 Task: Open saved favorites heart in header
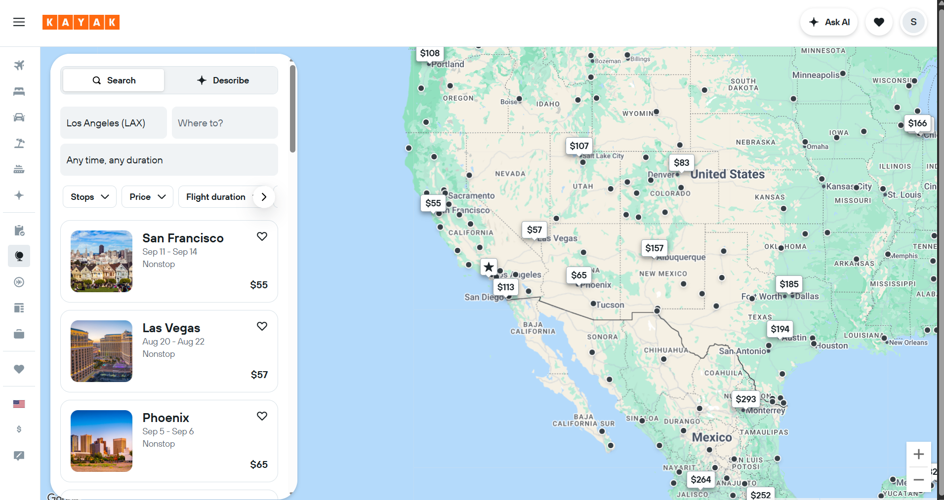879,22
